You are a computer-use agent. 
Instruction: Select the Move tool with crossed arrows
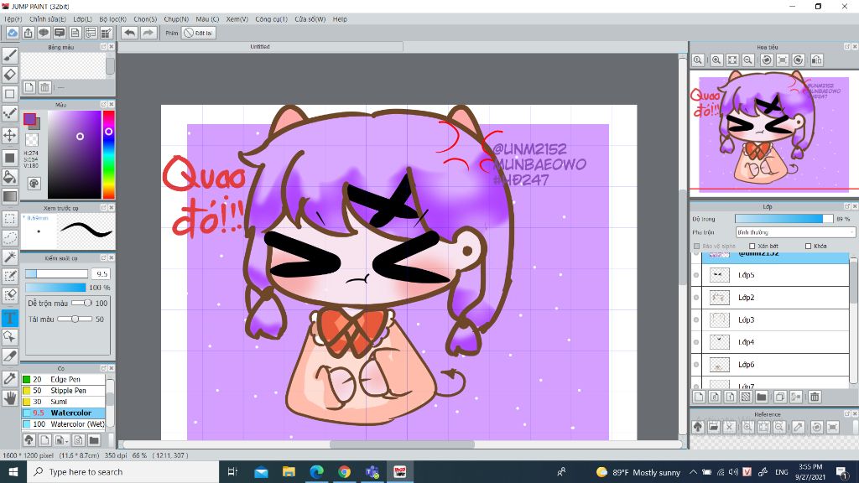[10, 135]
